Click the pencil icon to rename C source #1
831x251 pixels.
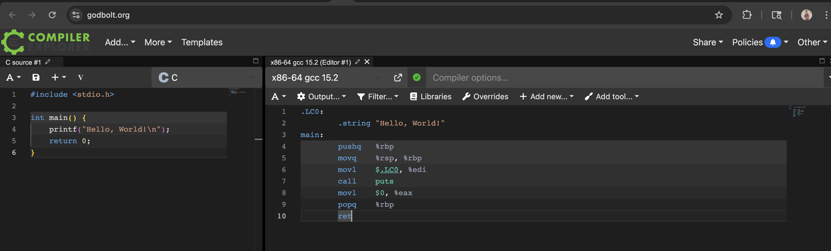[48, 62]
